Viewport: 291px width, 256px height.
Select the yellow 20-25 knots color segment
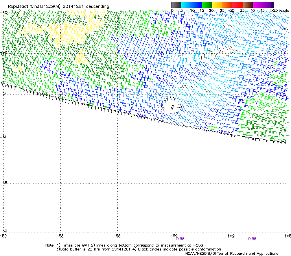[217, 5]
